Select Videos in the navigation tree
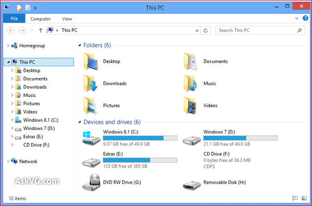Image resolution: width=312 pixels, height=206 pixels. pyautogui.click(x=30, y=112)
